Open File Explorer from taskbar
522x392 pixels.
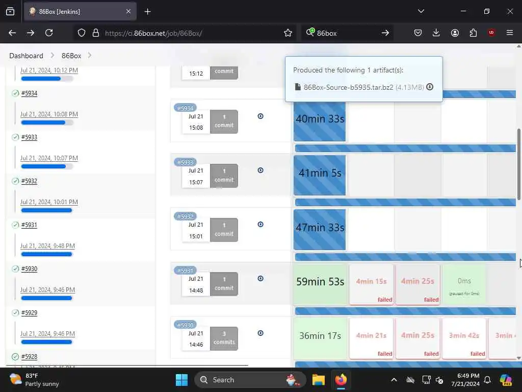point(318,380)
